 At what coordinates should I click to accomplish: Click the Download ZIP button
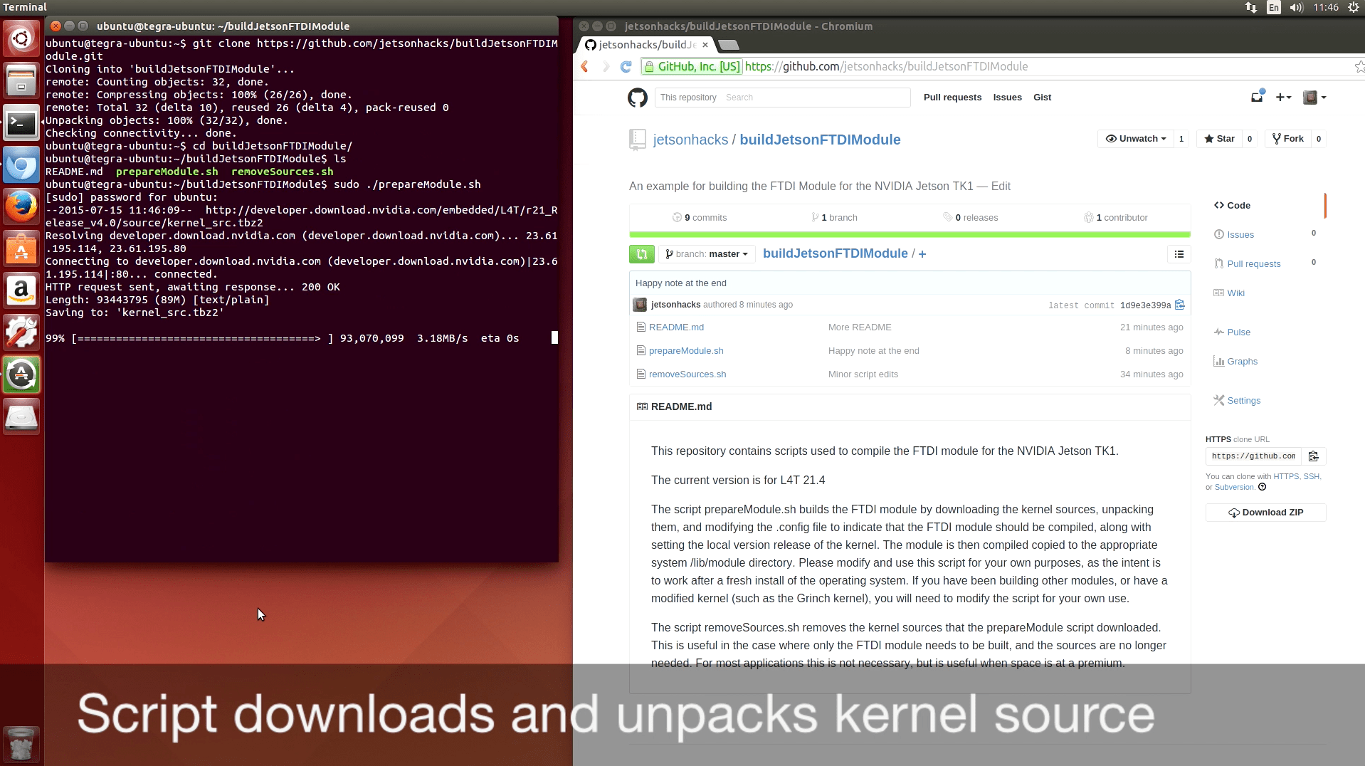pos(1266,513)
